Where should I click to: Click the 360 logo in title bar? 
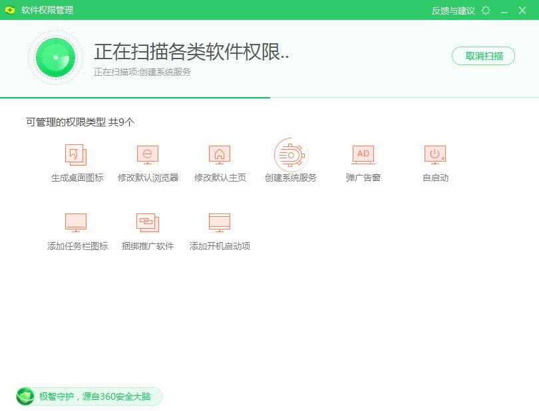[x=10, y=10]
